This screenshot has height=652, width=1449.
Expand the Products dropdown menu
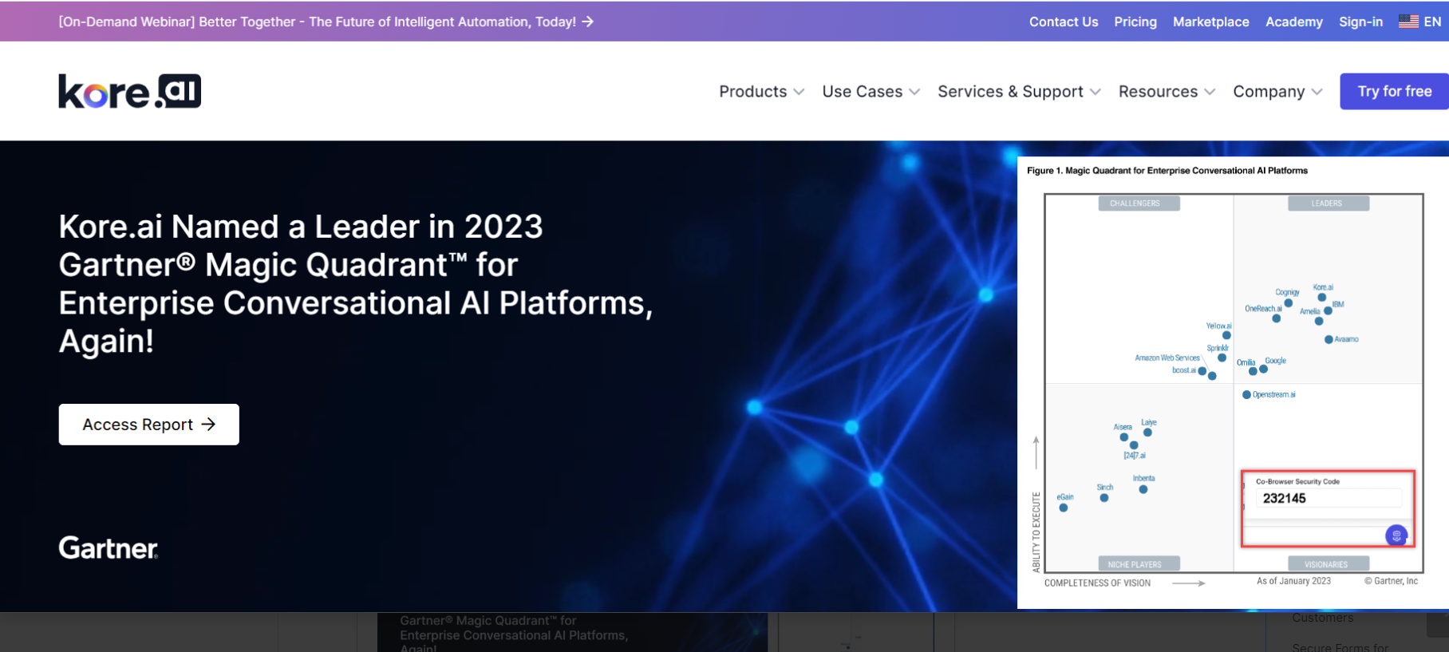(x=761, y=92)
